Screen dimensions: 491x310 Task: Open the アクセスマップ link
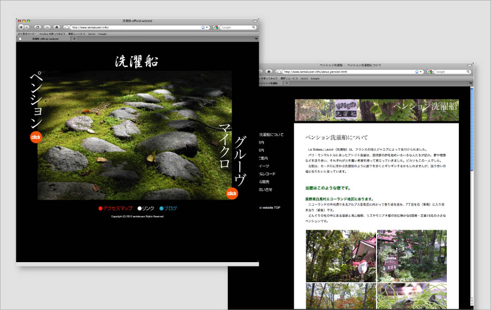(118, 208)
